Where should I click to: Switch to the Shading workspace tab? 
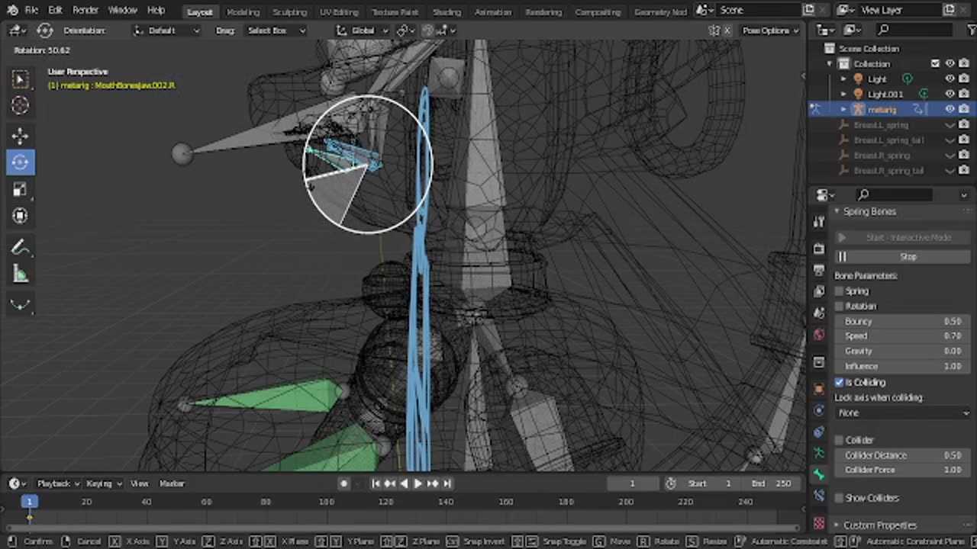[x=447, y=12]
